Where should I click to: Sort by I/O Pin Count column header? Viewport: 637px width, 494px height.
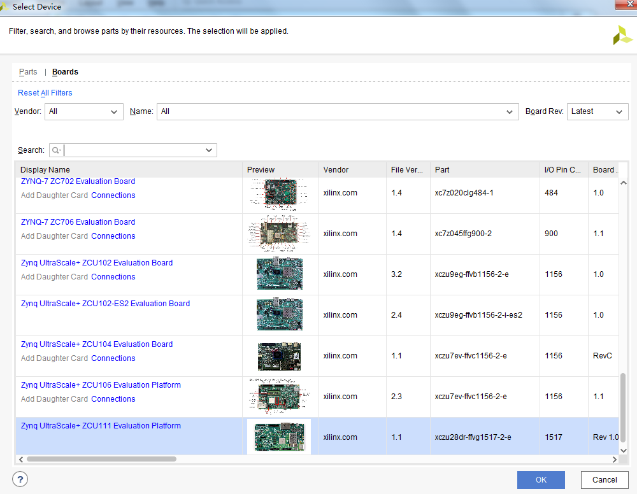[x=564, y=170]
